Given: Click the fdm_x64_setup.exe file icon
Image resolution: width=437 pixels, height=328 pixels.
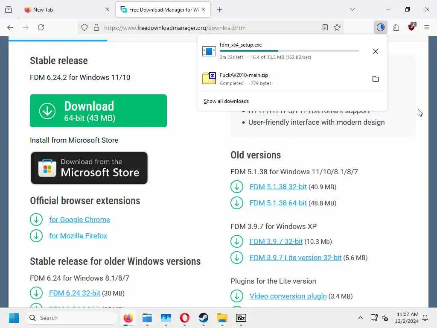Looking at the screenshot, I should coord(209,51).
